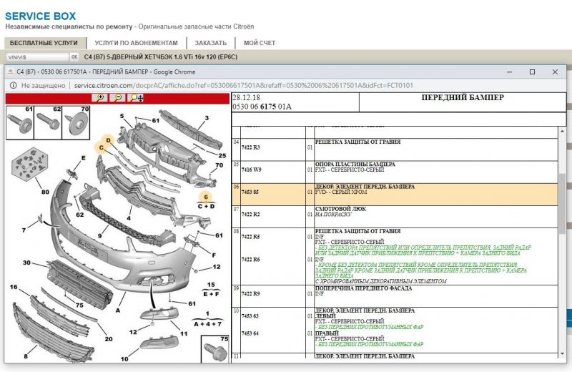Click the zoom out magnifier icon

(x=117, y=98)
